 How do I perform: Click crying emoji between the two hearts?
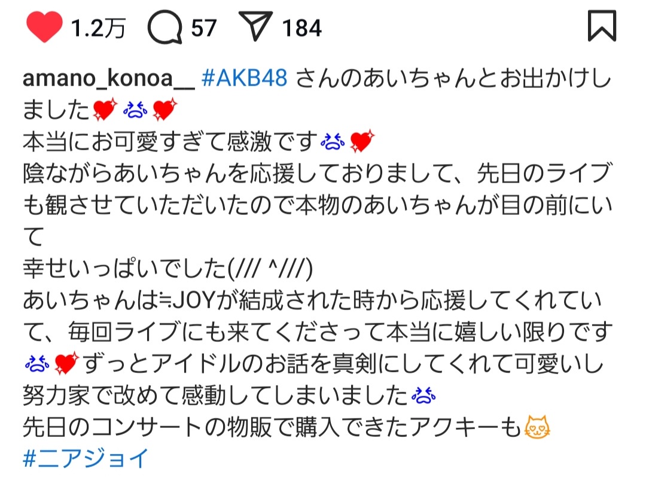point(135,110)
